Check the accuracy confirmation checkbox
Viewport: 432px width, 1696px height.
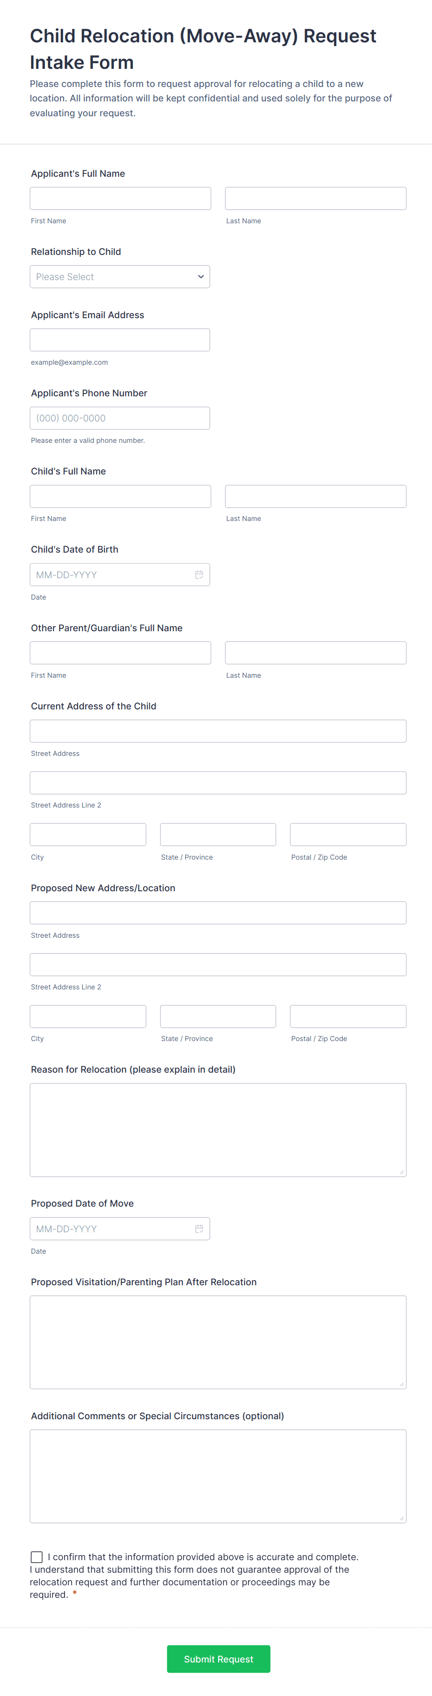click(37, 1556)
